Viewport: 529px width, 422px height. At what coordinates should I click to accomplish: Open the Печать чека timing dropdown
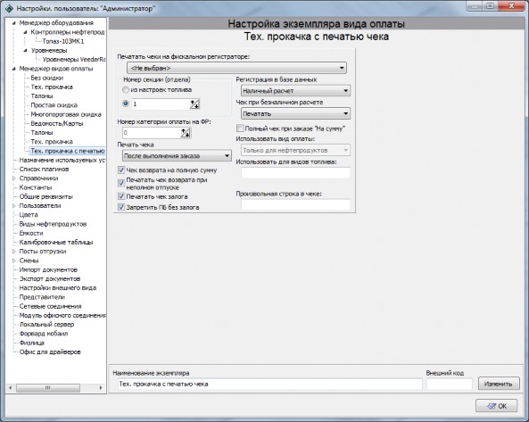click(177, 156)
